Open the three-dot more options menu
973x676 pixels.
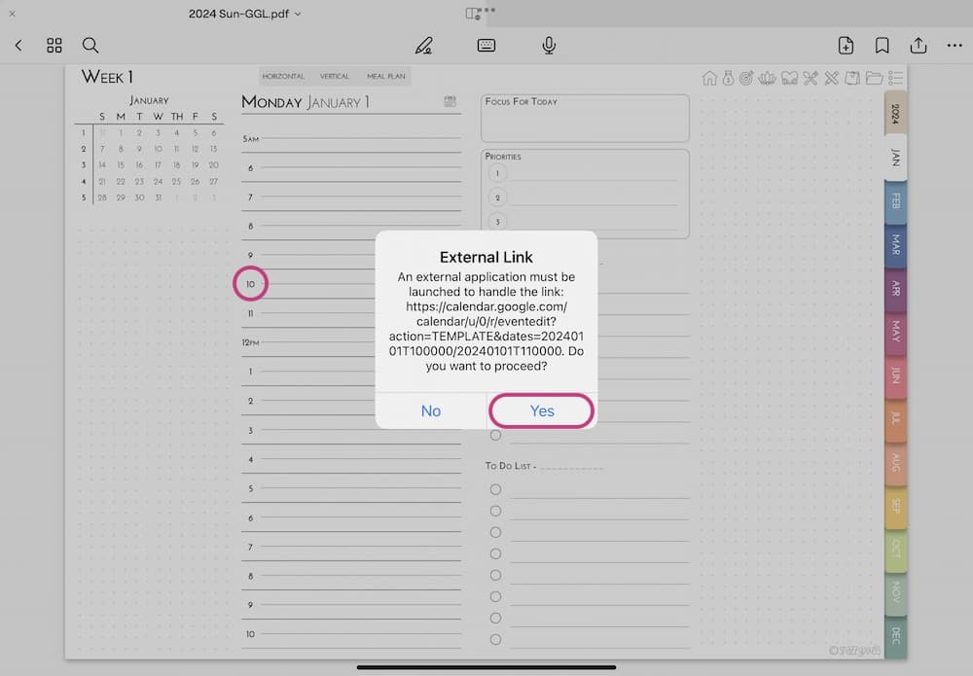click(x=954, y=46)
